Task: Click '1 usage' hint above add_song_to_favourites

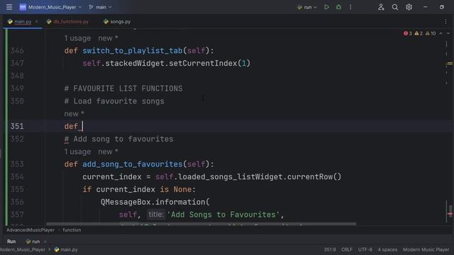Action: tap(77, 152)
